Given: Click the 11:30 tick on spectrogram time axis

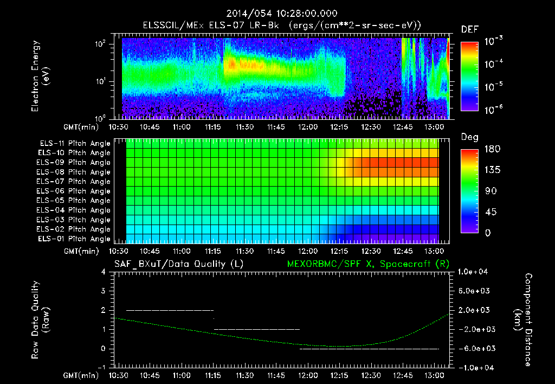Looking at the screenshot, I should click(x=244, y=127).
